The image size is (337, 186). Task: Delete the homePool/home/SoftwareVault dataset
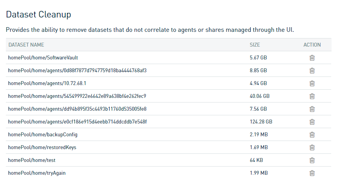coord(312,58)
